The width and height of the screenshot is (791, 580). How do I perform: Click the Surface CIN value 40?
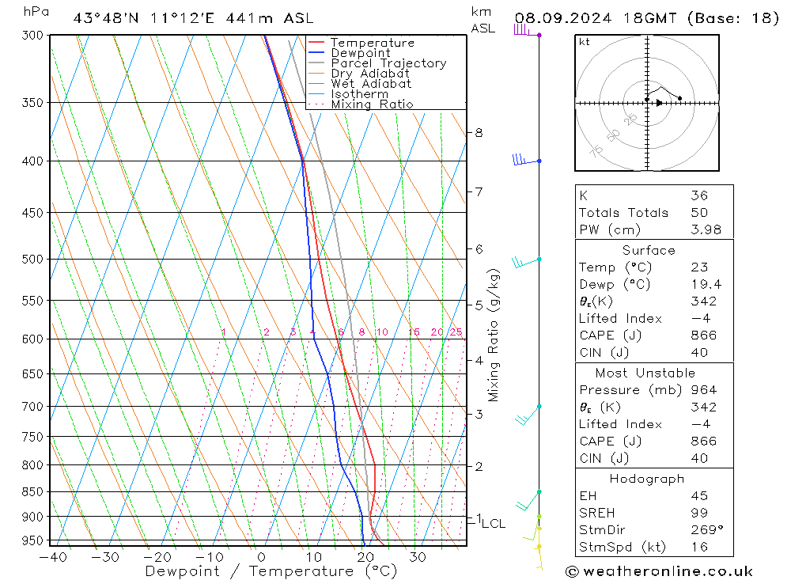[699, 352]
